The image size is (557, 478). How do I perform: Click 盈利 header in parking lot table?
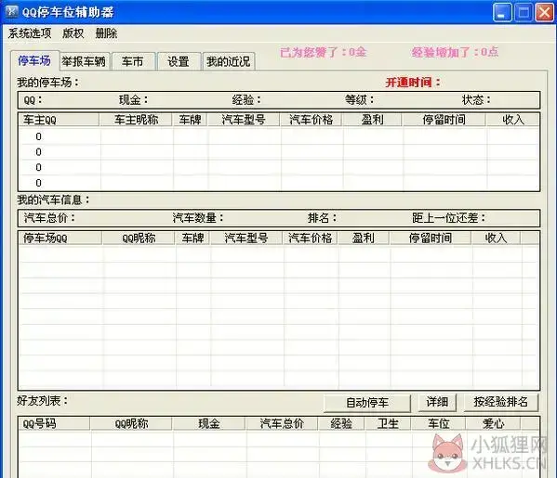[x=372, y=120]
